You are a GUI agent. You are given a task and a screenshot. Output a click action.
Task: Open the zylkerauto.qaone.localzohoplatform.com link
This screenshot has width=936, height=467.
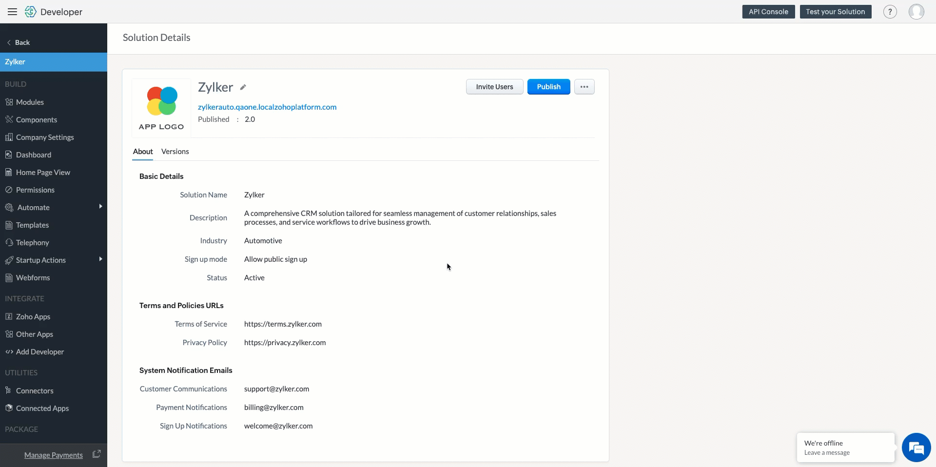point(267,107)
